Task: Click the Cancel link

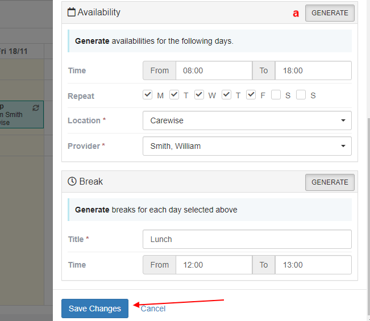Action: click(x=153, y=309)
